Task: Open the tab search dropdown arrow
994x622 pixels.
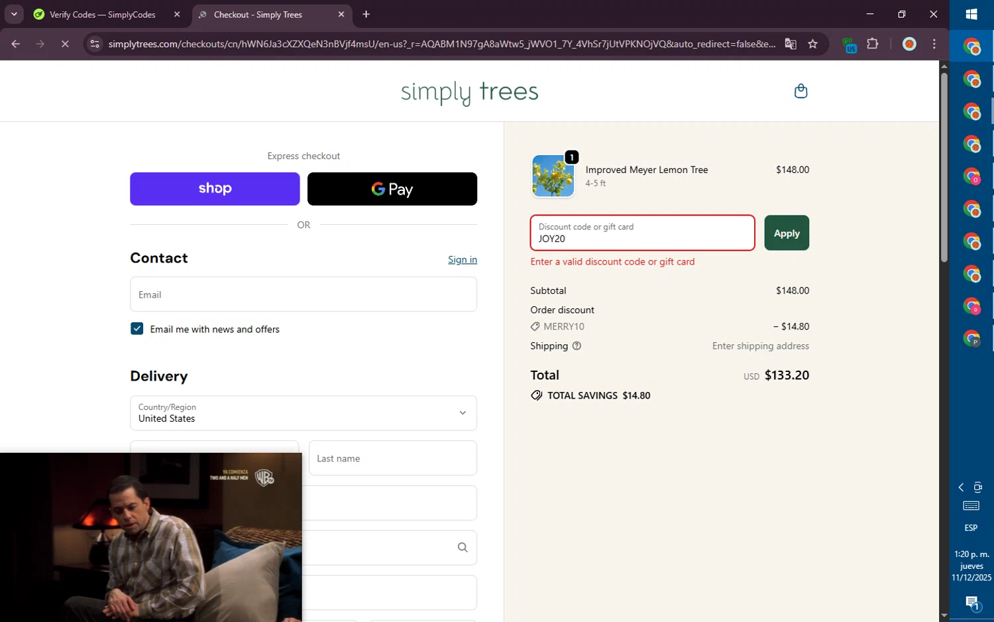Action: 14,15
